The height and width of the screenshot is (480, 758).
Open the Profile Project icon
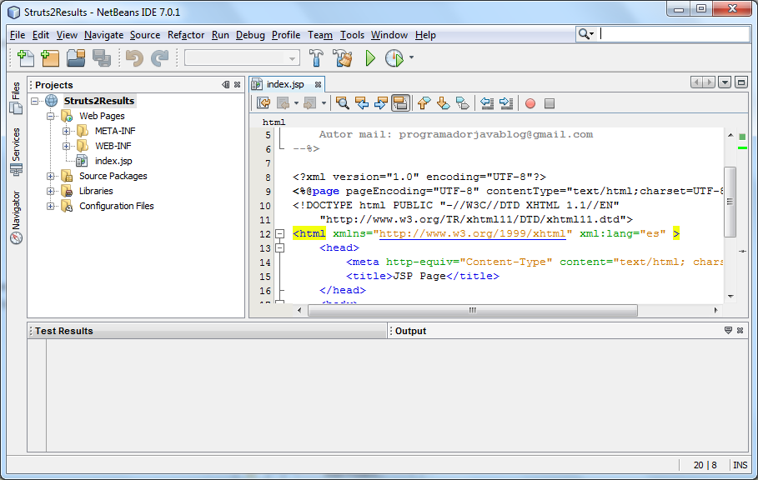[392, 57]
